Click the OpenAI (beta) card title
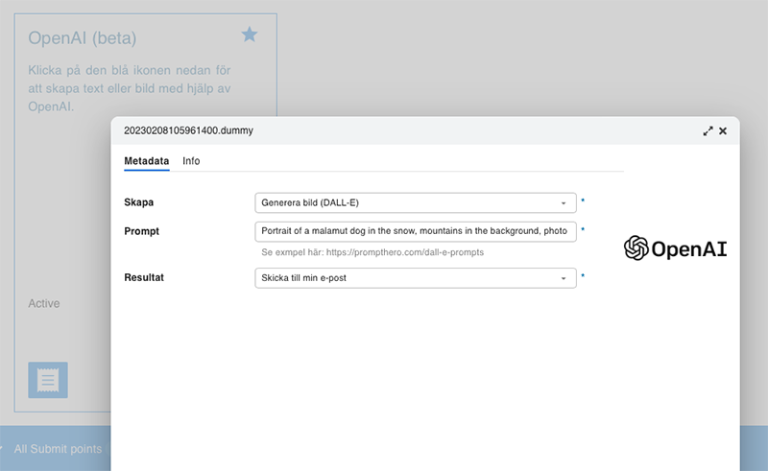Viewport: 768px width, 471px height. click(x=83, y=38)
